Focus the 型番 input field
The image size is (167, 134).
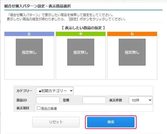pyautogui.click(x=94, y=100)
